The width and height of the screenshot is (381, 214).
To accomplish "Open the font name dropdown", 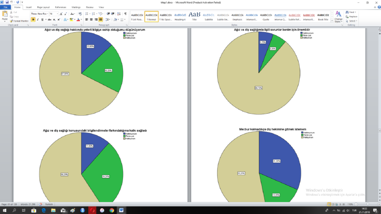I will click(48, 14).
